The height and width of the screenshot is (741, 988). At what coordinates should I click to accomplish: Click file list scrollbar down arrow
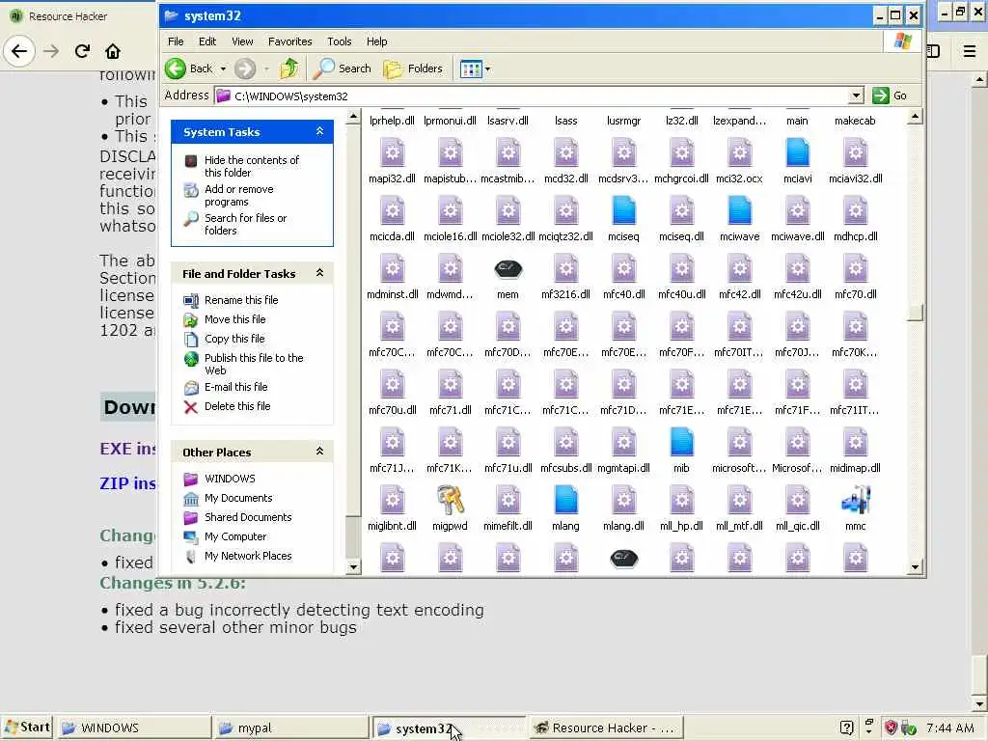click(916, 567)
